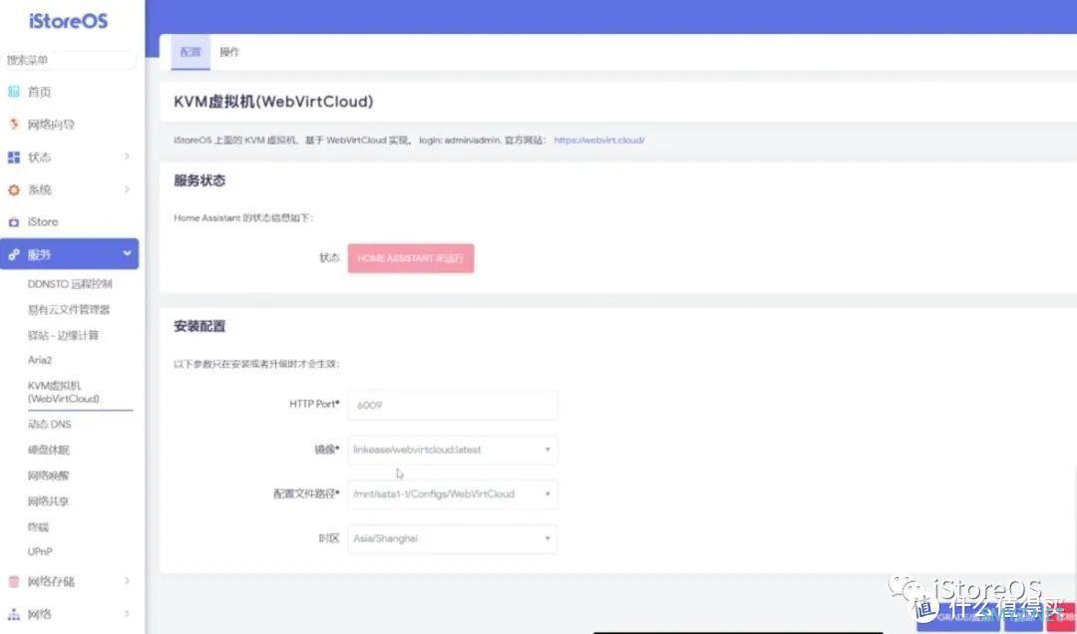Expand the 状态 menu chevron

127,158
